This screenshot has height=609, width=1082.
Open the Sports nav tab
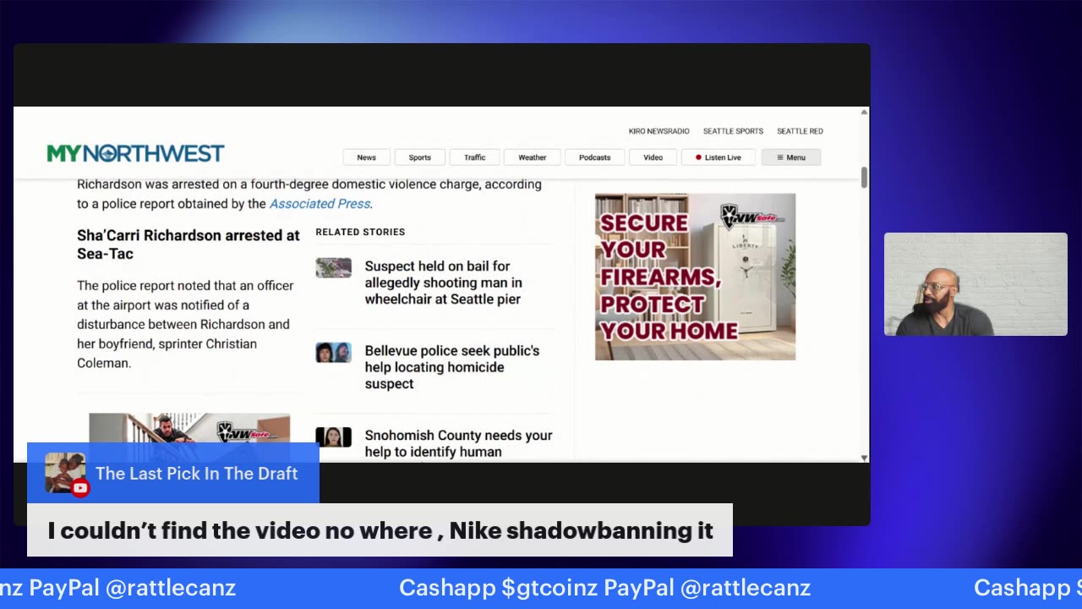tap(420, 157)
